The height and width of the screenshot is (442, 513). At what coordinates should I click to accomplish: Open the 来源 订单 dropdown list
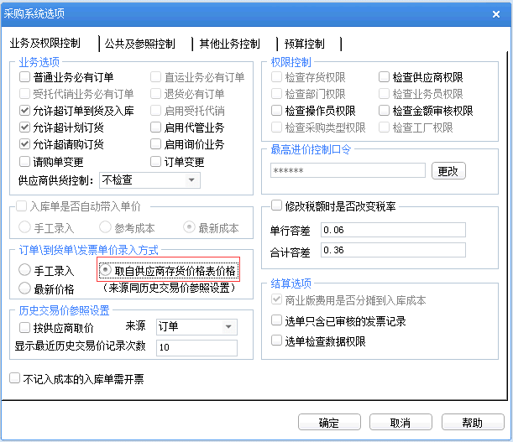(229, 325)
